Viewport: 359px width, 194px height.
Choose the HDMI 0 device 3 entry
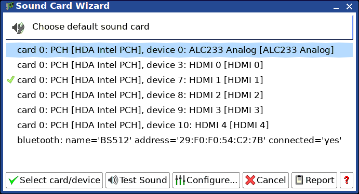(179, 65)
